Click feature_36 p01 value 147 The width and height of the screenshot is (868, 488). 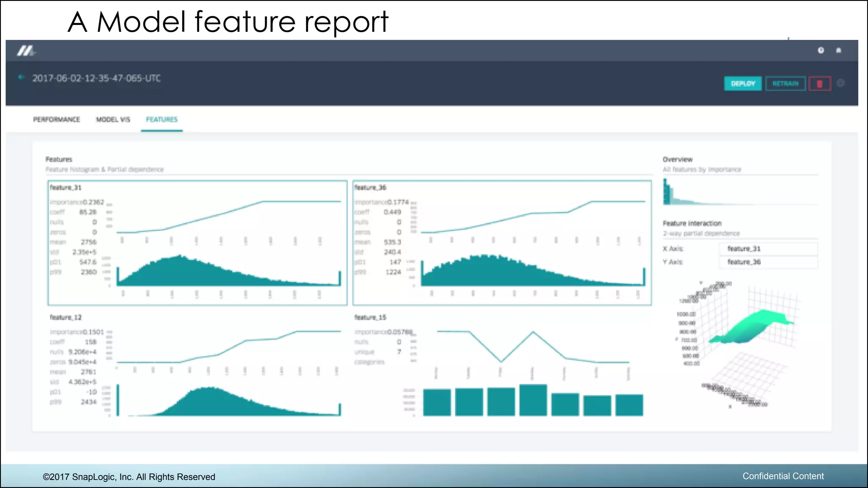point(395,262)
